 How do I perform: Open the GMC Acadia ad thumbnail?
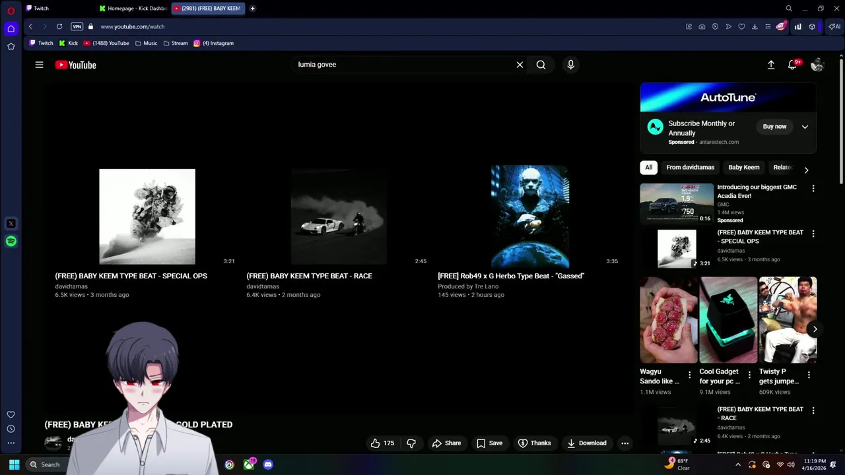tap(677, 203)
